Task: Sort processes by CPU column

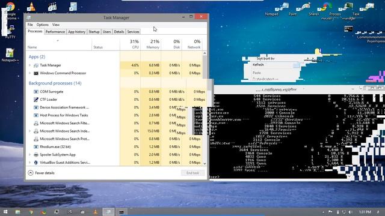Action: [x=130, y=44]
